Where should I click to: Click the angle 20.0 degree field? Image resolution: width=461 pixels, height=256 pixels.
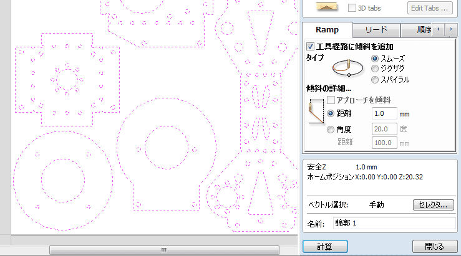[x=384, y=129]
